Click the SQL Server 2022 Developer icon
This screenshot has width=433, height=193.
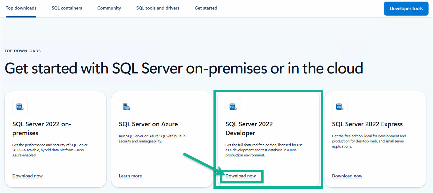[x=233, y=107]
